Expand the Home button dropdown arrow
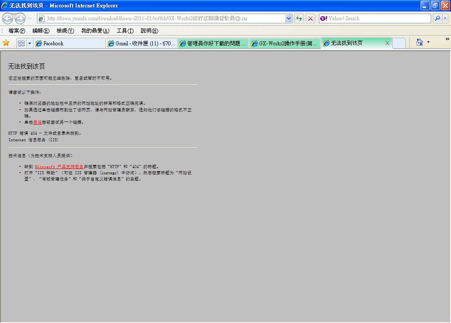Viewport: 451px width, 323px height. click(x=428, y=43)
